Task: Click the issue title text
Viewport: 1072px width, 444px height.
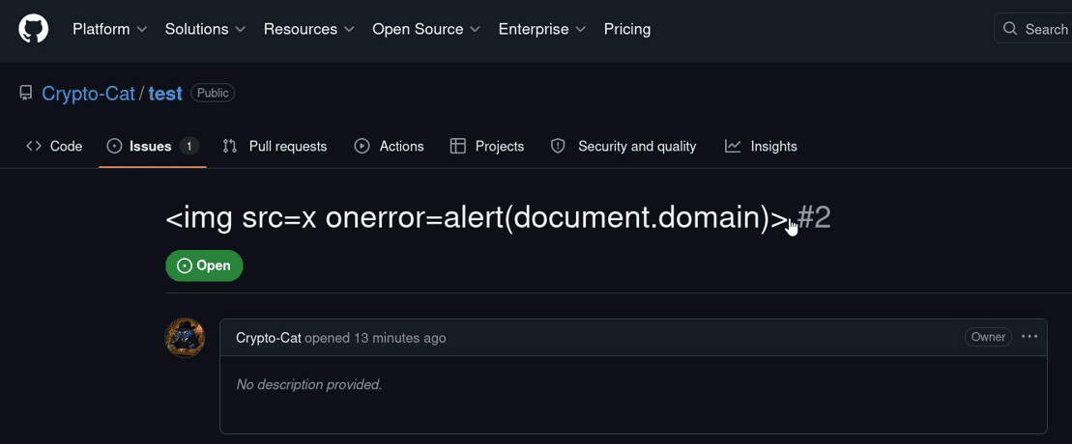Action: pos(478,218)
